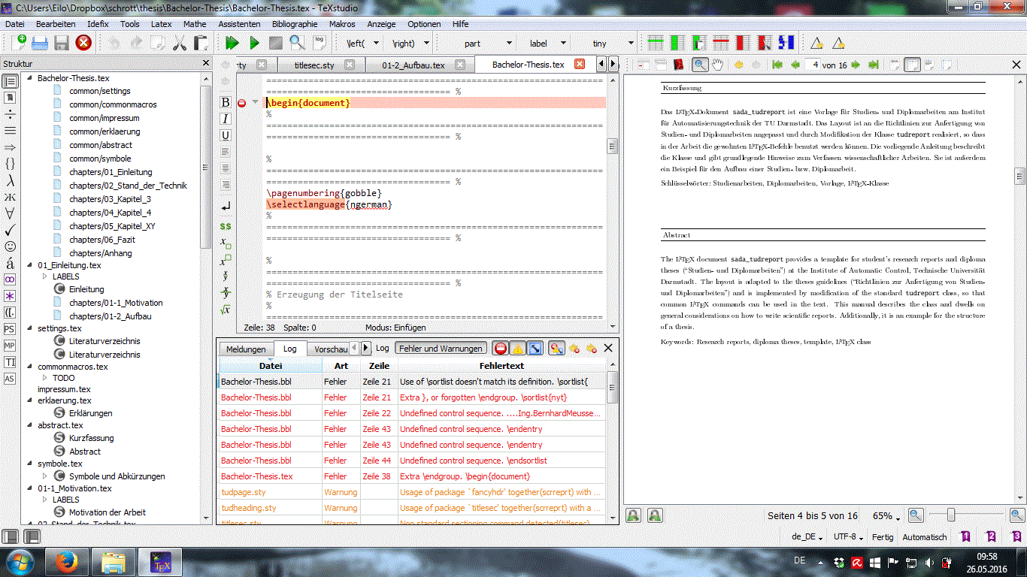Run Build & View (double green arrow)
Image resolution: width=1027 pixels, height=577 pixels.
(x=232, y=43)
